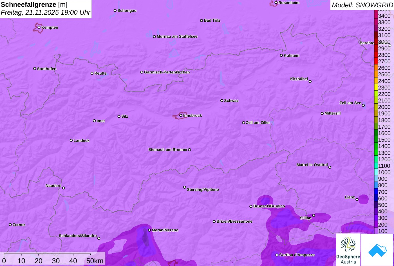
Task: Select the Sillian location dot
Action: pos(314,216)
